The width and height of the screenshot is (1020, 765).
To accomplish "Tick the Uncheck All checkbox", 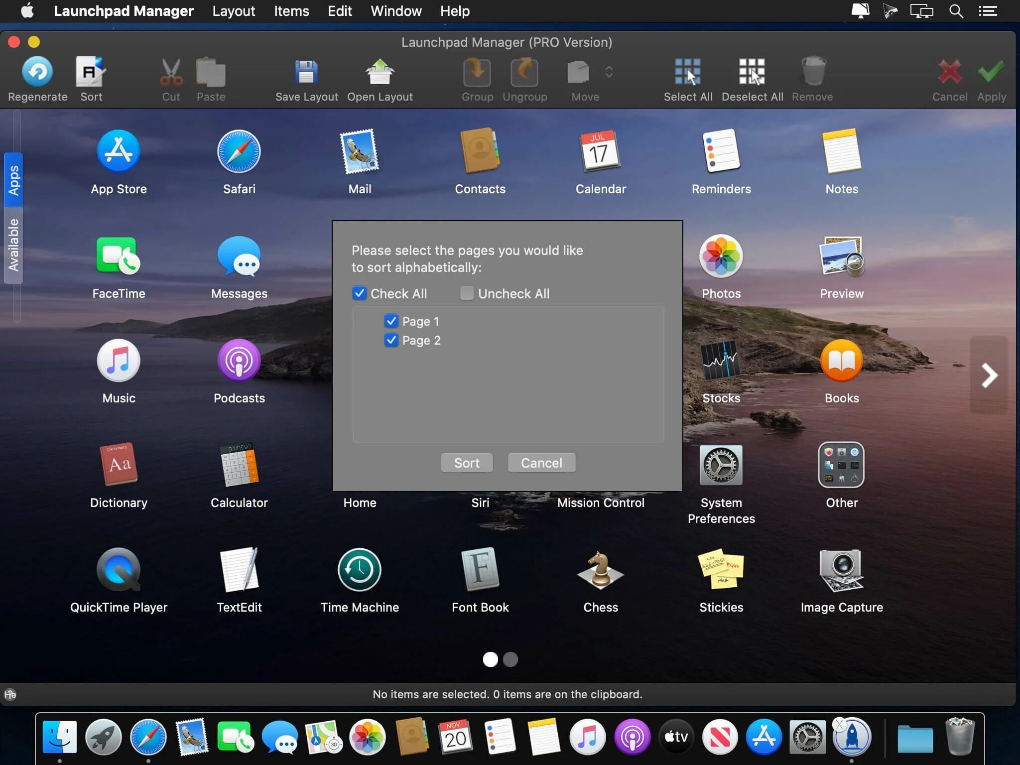I will click(x=467, y=293).
